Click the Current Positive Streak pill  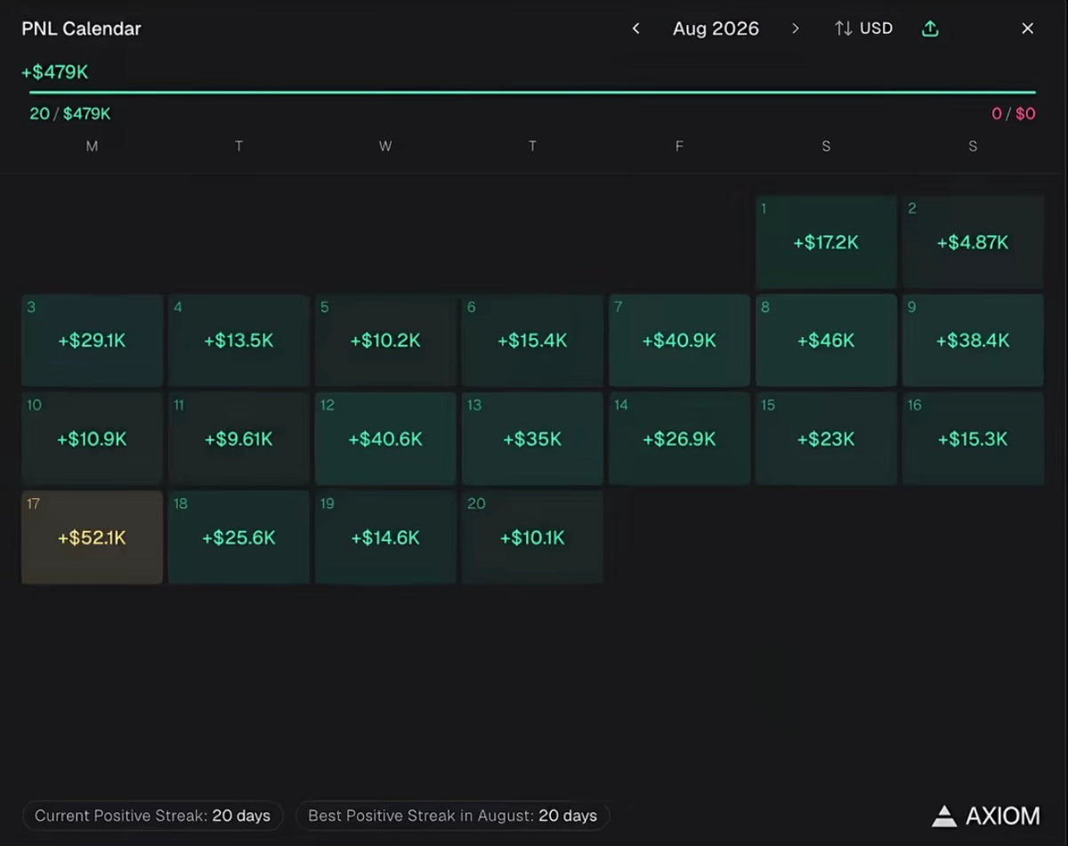(x=152, y=816)
